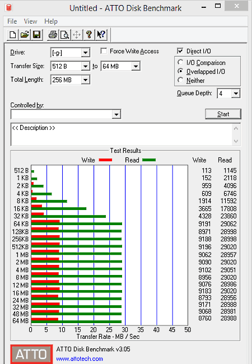Image resolution: width=252 pixels, height=364 pixels.
Task: Enable Force Write Access checkbox
Action: click(x=104, y=51)
